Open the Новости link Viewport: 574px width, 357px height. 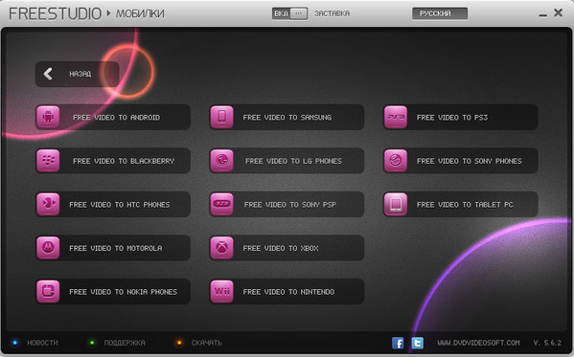[42, 343]
